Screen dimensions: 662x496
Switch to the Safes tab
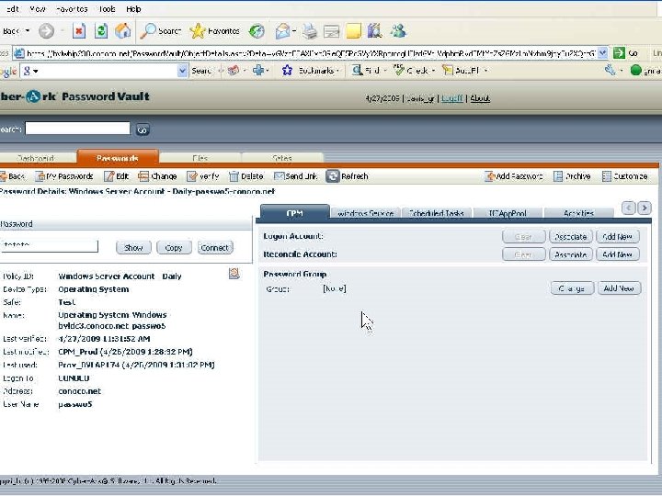(282, 158)
